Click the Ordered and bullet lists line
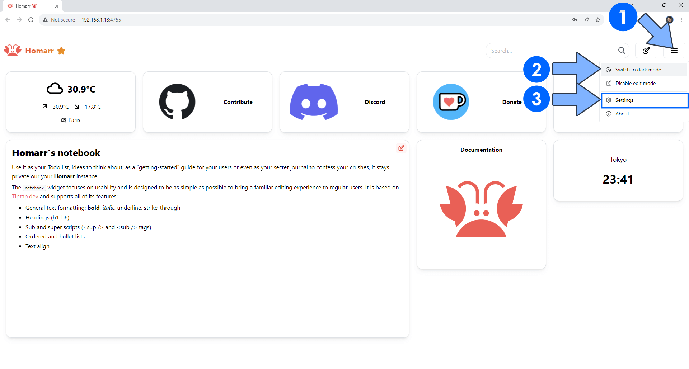Image resolution: width=689 pixels, height=369 pixels. coord(55,237)
